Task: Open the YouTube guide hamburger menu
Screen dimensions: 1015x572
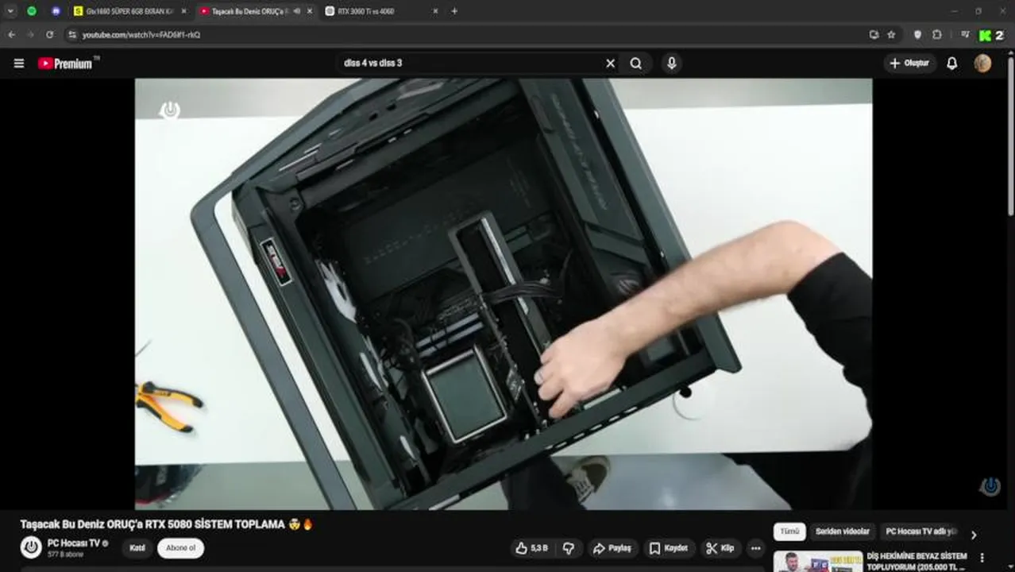Action: (x=19, y=64)
